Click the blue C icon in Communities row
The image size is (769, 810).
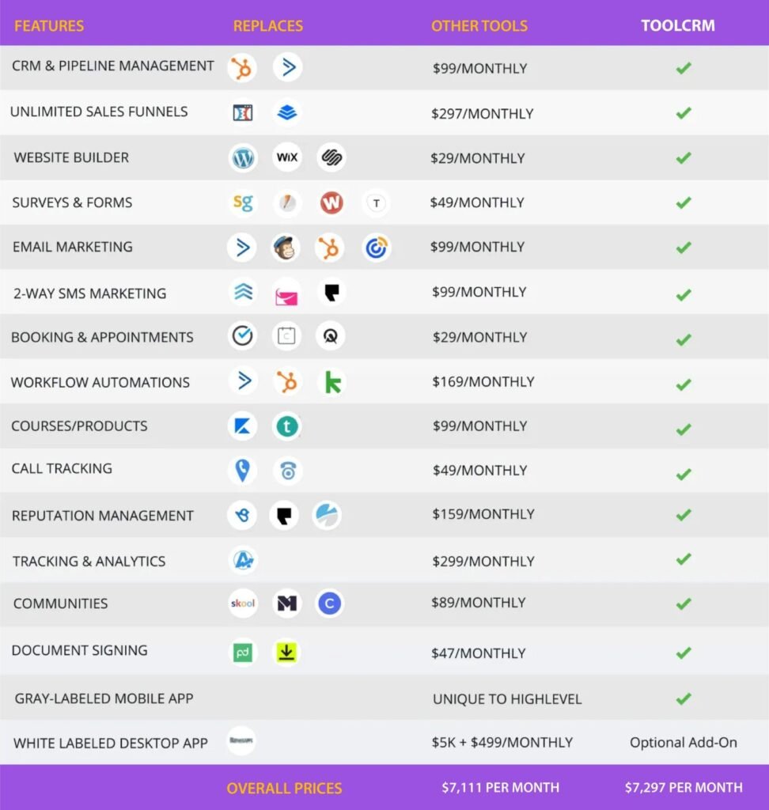(329, 604)
